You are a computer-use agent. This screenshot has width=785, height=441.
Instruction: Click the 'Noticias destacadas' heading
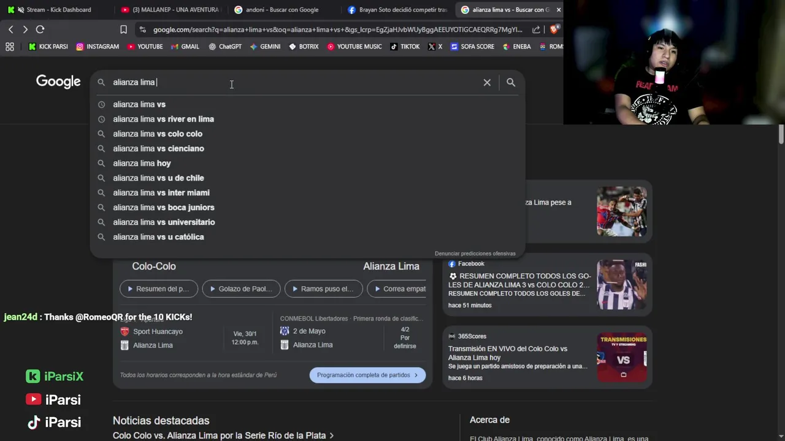coord(161,421)
